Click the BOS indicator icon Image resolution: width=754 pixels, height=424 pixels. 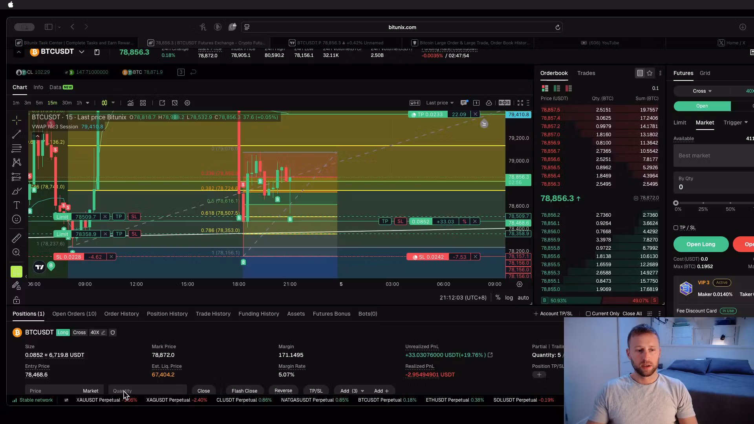[505, 103]
